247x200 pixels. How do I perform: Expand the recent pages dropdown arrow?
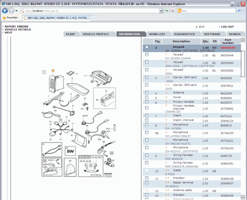(x=16, y=11)
